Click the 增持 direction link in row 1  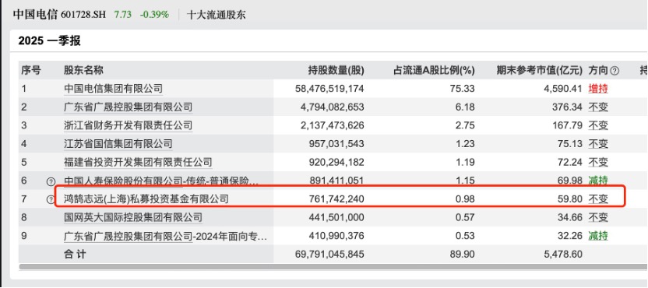598,89
